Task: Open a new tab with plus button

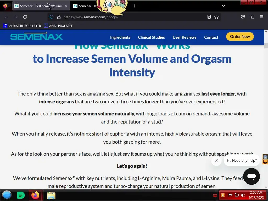Action: click(135, 6)
